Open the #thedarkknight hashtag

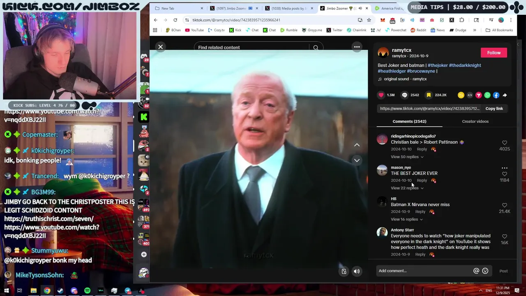[x=465, y=65]
